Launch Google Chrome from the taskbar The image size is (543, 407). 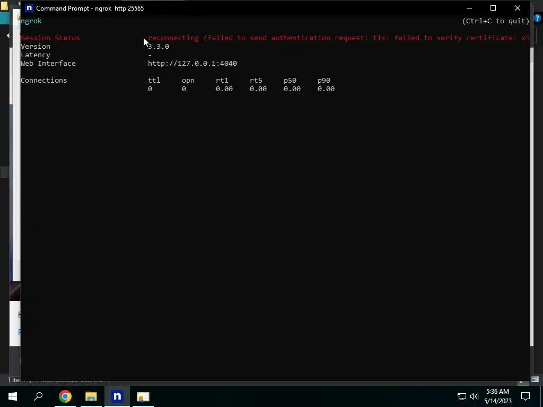click(65, 396)
